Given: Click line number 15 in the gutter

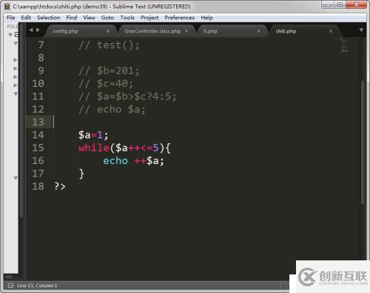Looking at the screenshot, I should click(x=38, y=148).
